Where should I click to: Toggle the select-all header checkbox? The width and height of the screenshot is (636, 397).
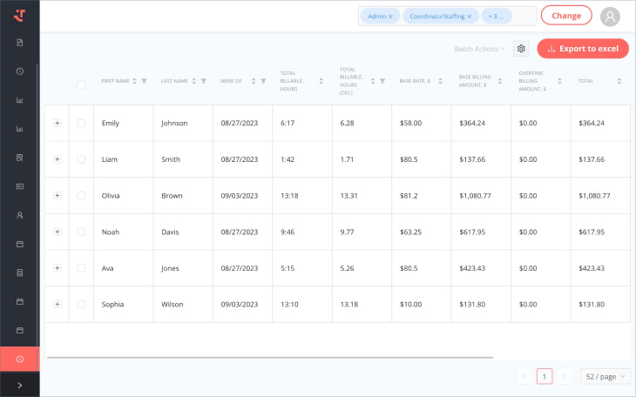(81, 84)
